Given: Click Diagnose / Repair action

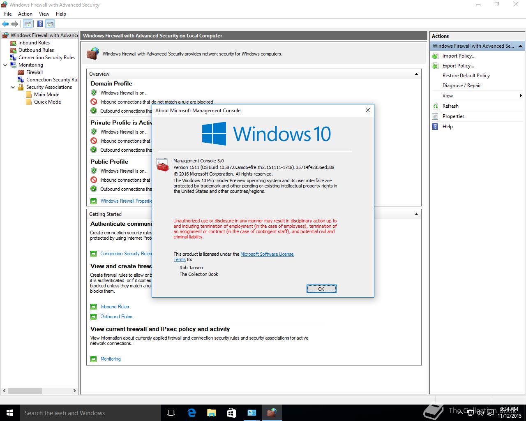Looking at the screenshot, I should point(461,86).
